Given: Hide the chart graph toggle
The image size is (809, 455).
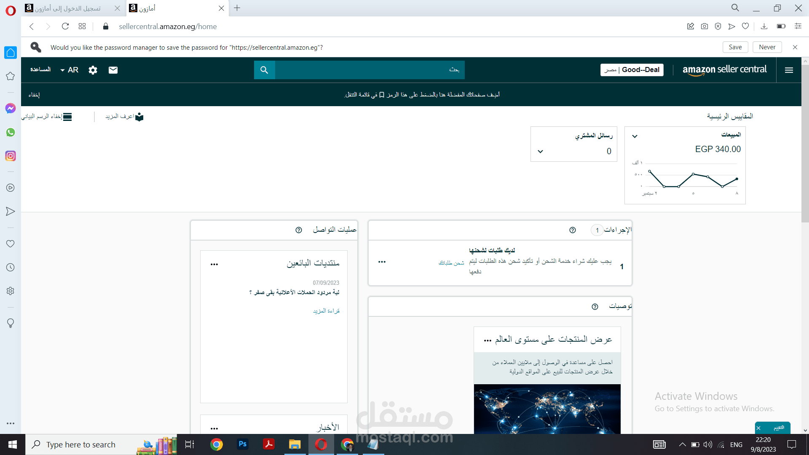Looking at the screenshot, I should [46, 117].
